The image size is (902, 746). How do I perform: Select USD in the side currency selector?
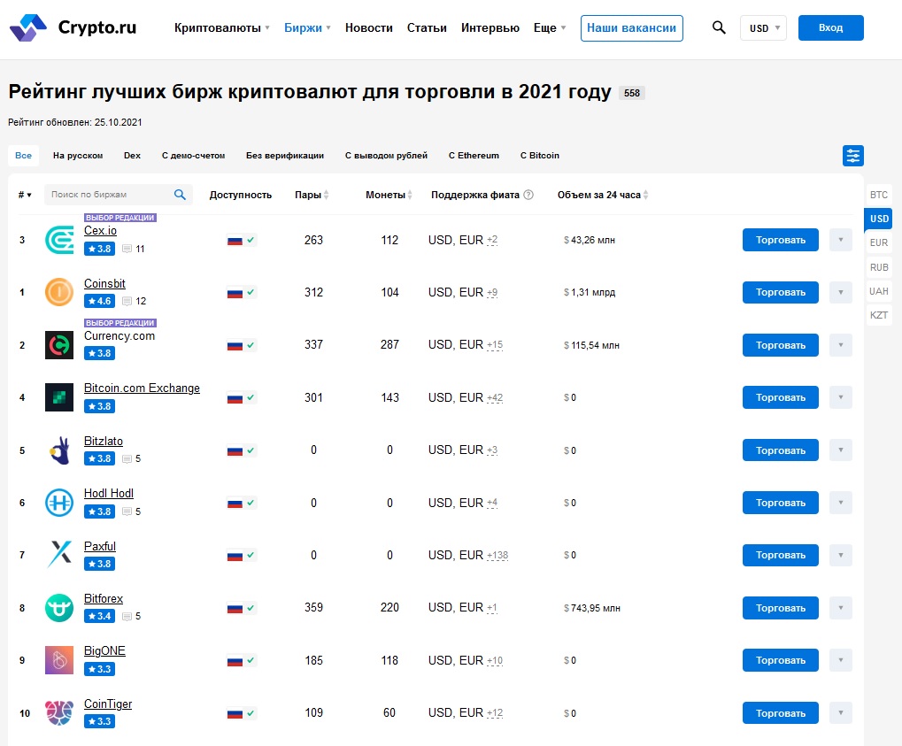(x=878, y=219)
